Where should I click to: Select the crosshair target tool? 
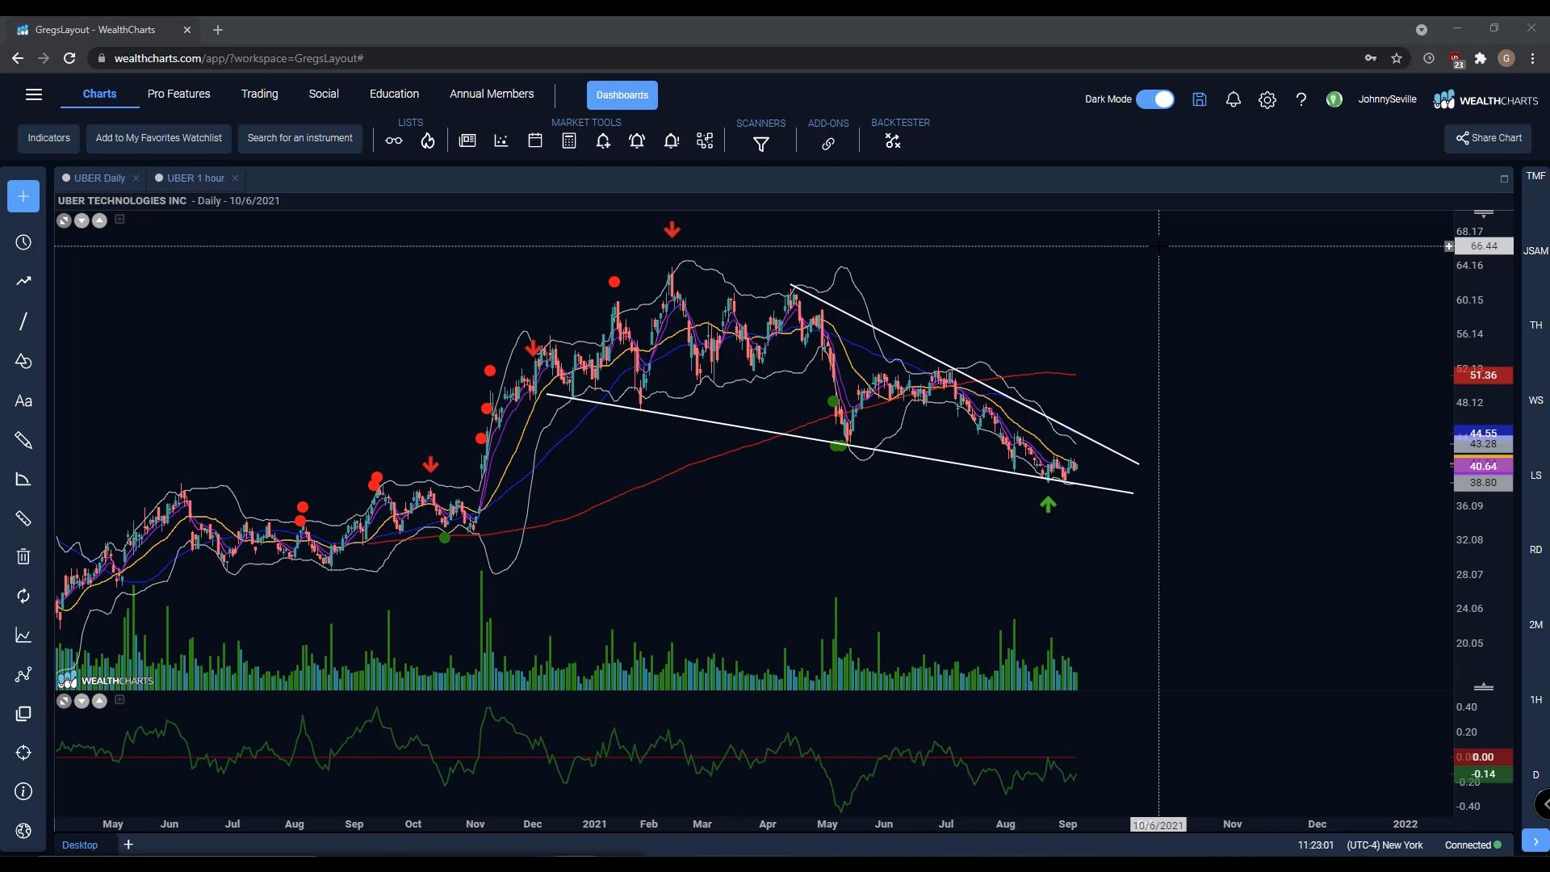pos(23,753)
